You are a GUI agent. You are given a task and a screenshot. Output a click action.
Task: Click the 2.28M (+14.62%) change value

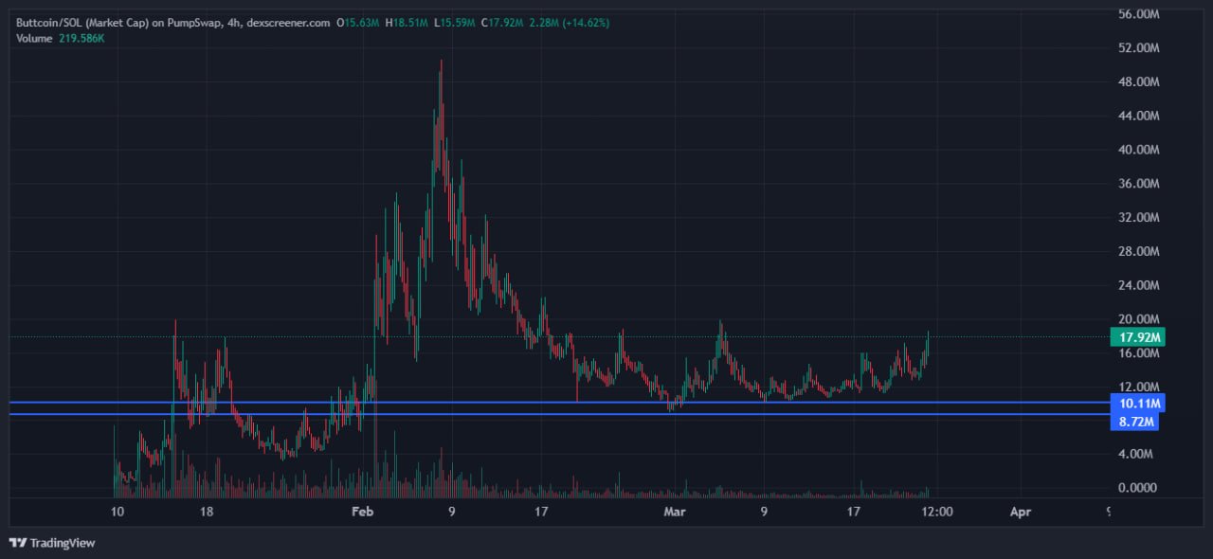570,22
